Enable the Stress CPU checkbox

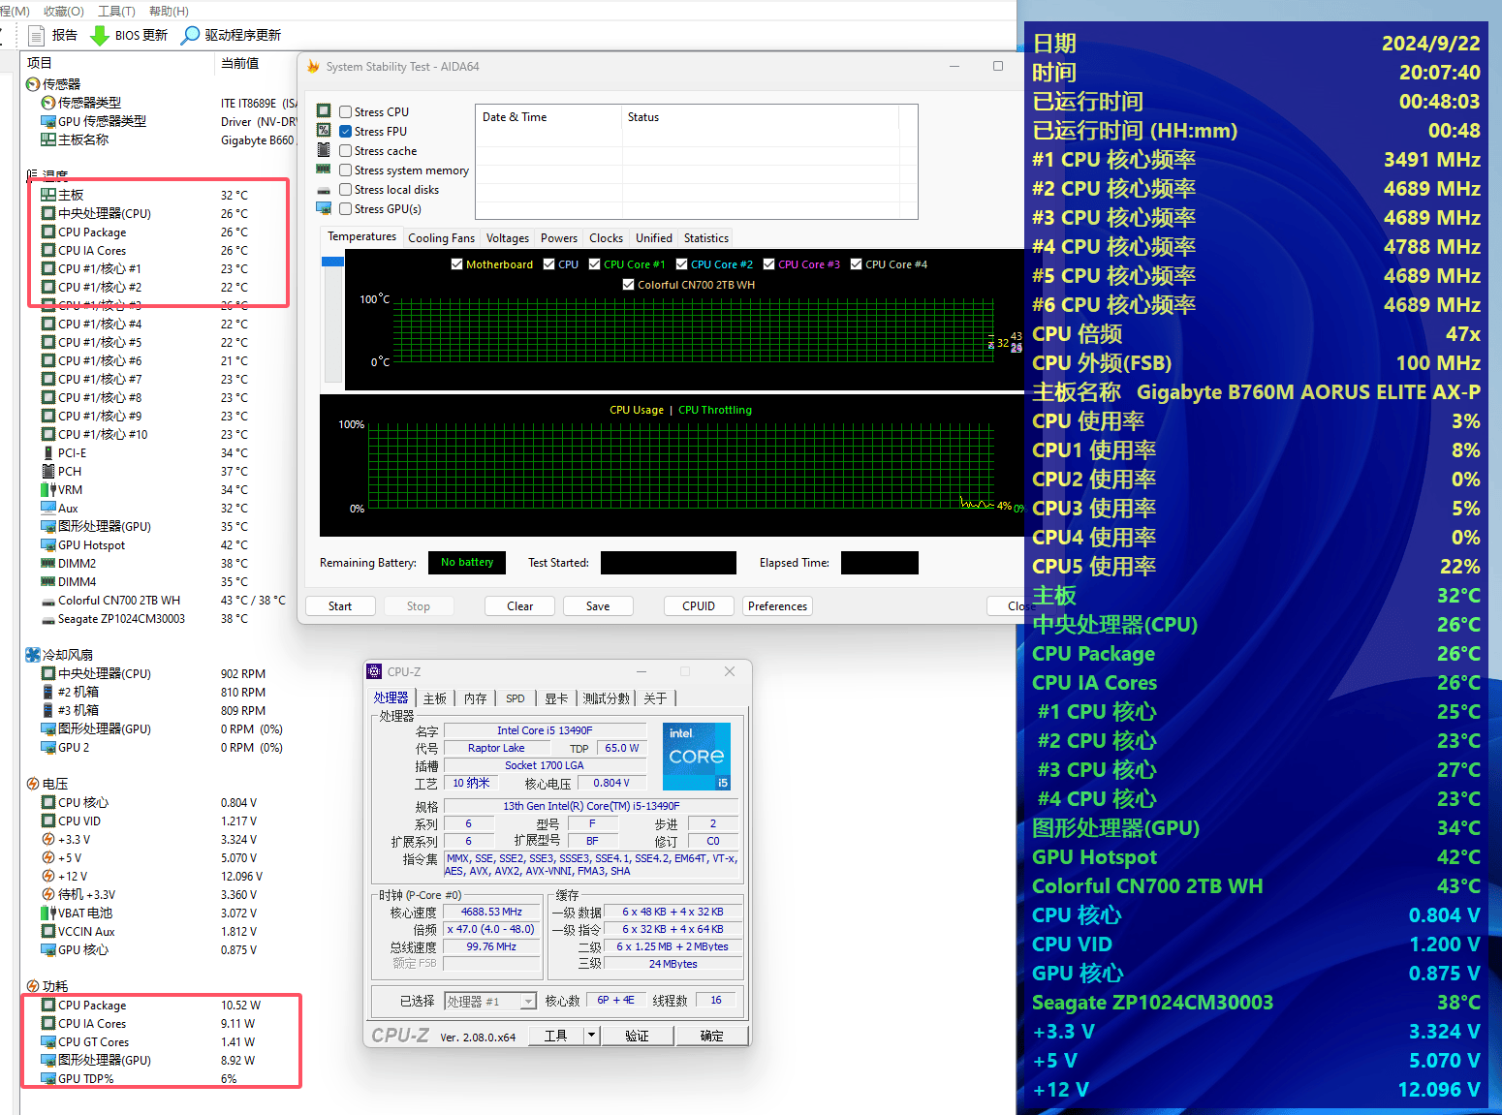click(x=346, y=112)
